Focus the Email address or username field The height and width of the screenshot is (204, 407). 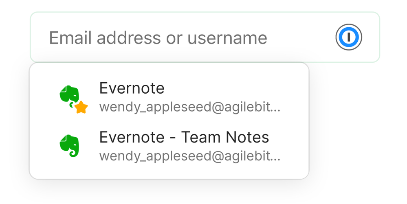(x=183, y=37)
